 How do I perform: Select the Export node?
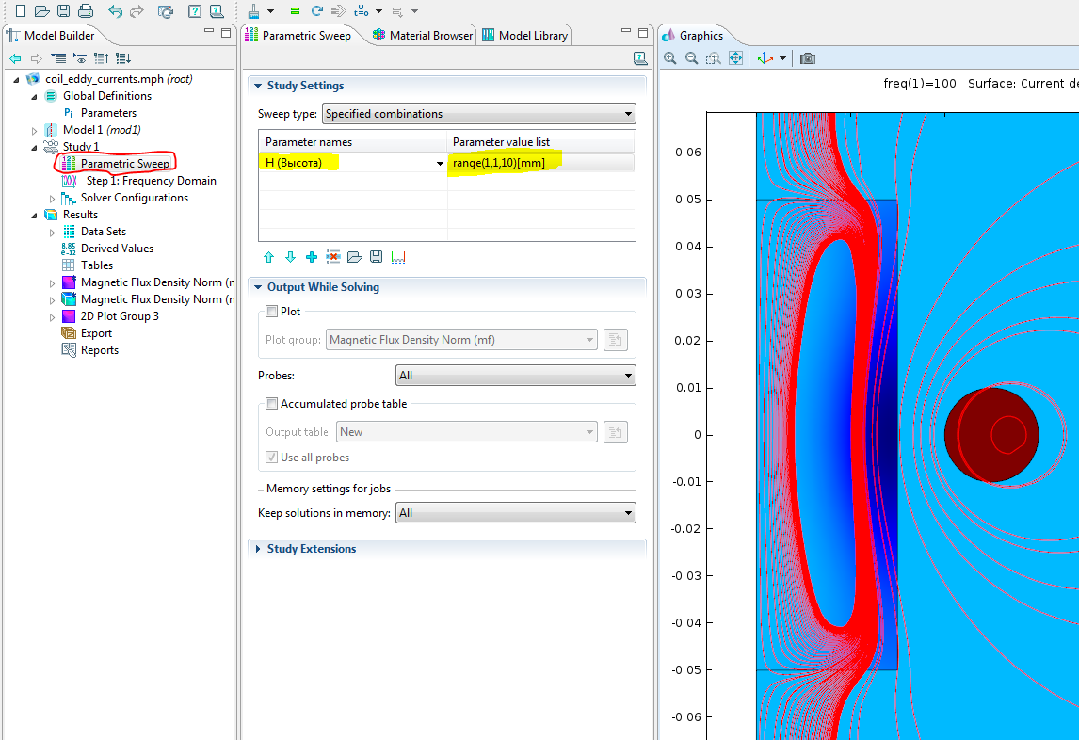pyautogui.click(x=96, y=333)
